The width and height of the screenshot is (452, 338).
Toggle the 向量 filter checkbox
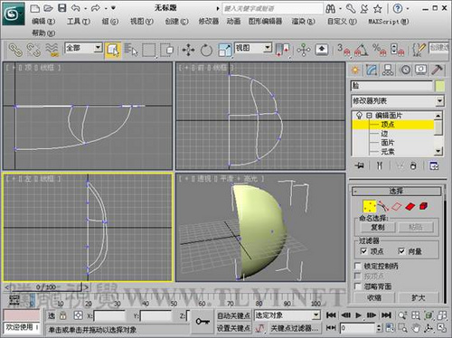click(x=401, y=251)
